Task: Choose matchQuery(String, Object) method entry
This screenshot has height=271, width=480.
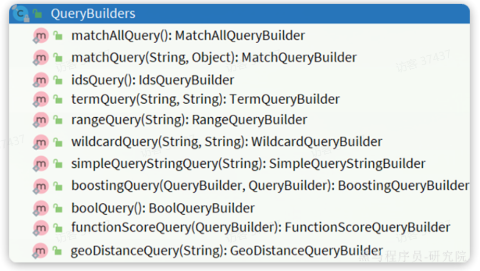Action: tap(214, 58)
